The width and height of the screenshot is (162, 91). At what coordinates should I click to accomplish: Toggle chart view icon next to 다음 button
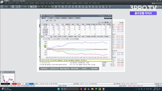pos(105,22)
